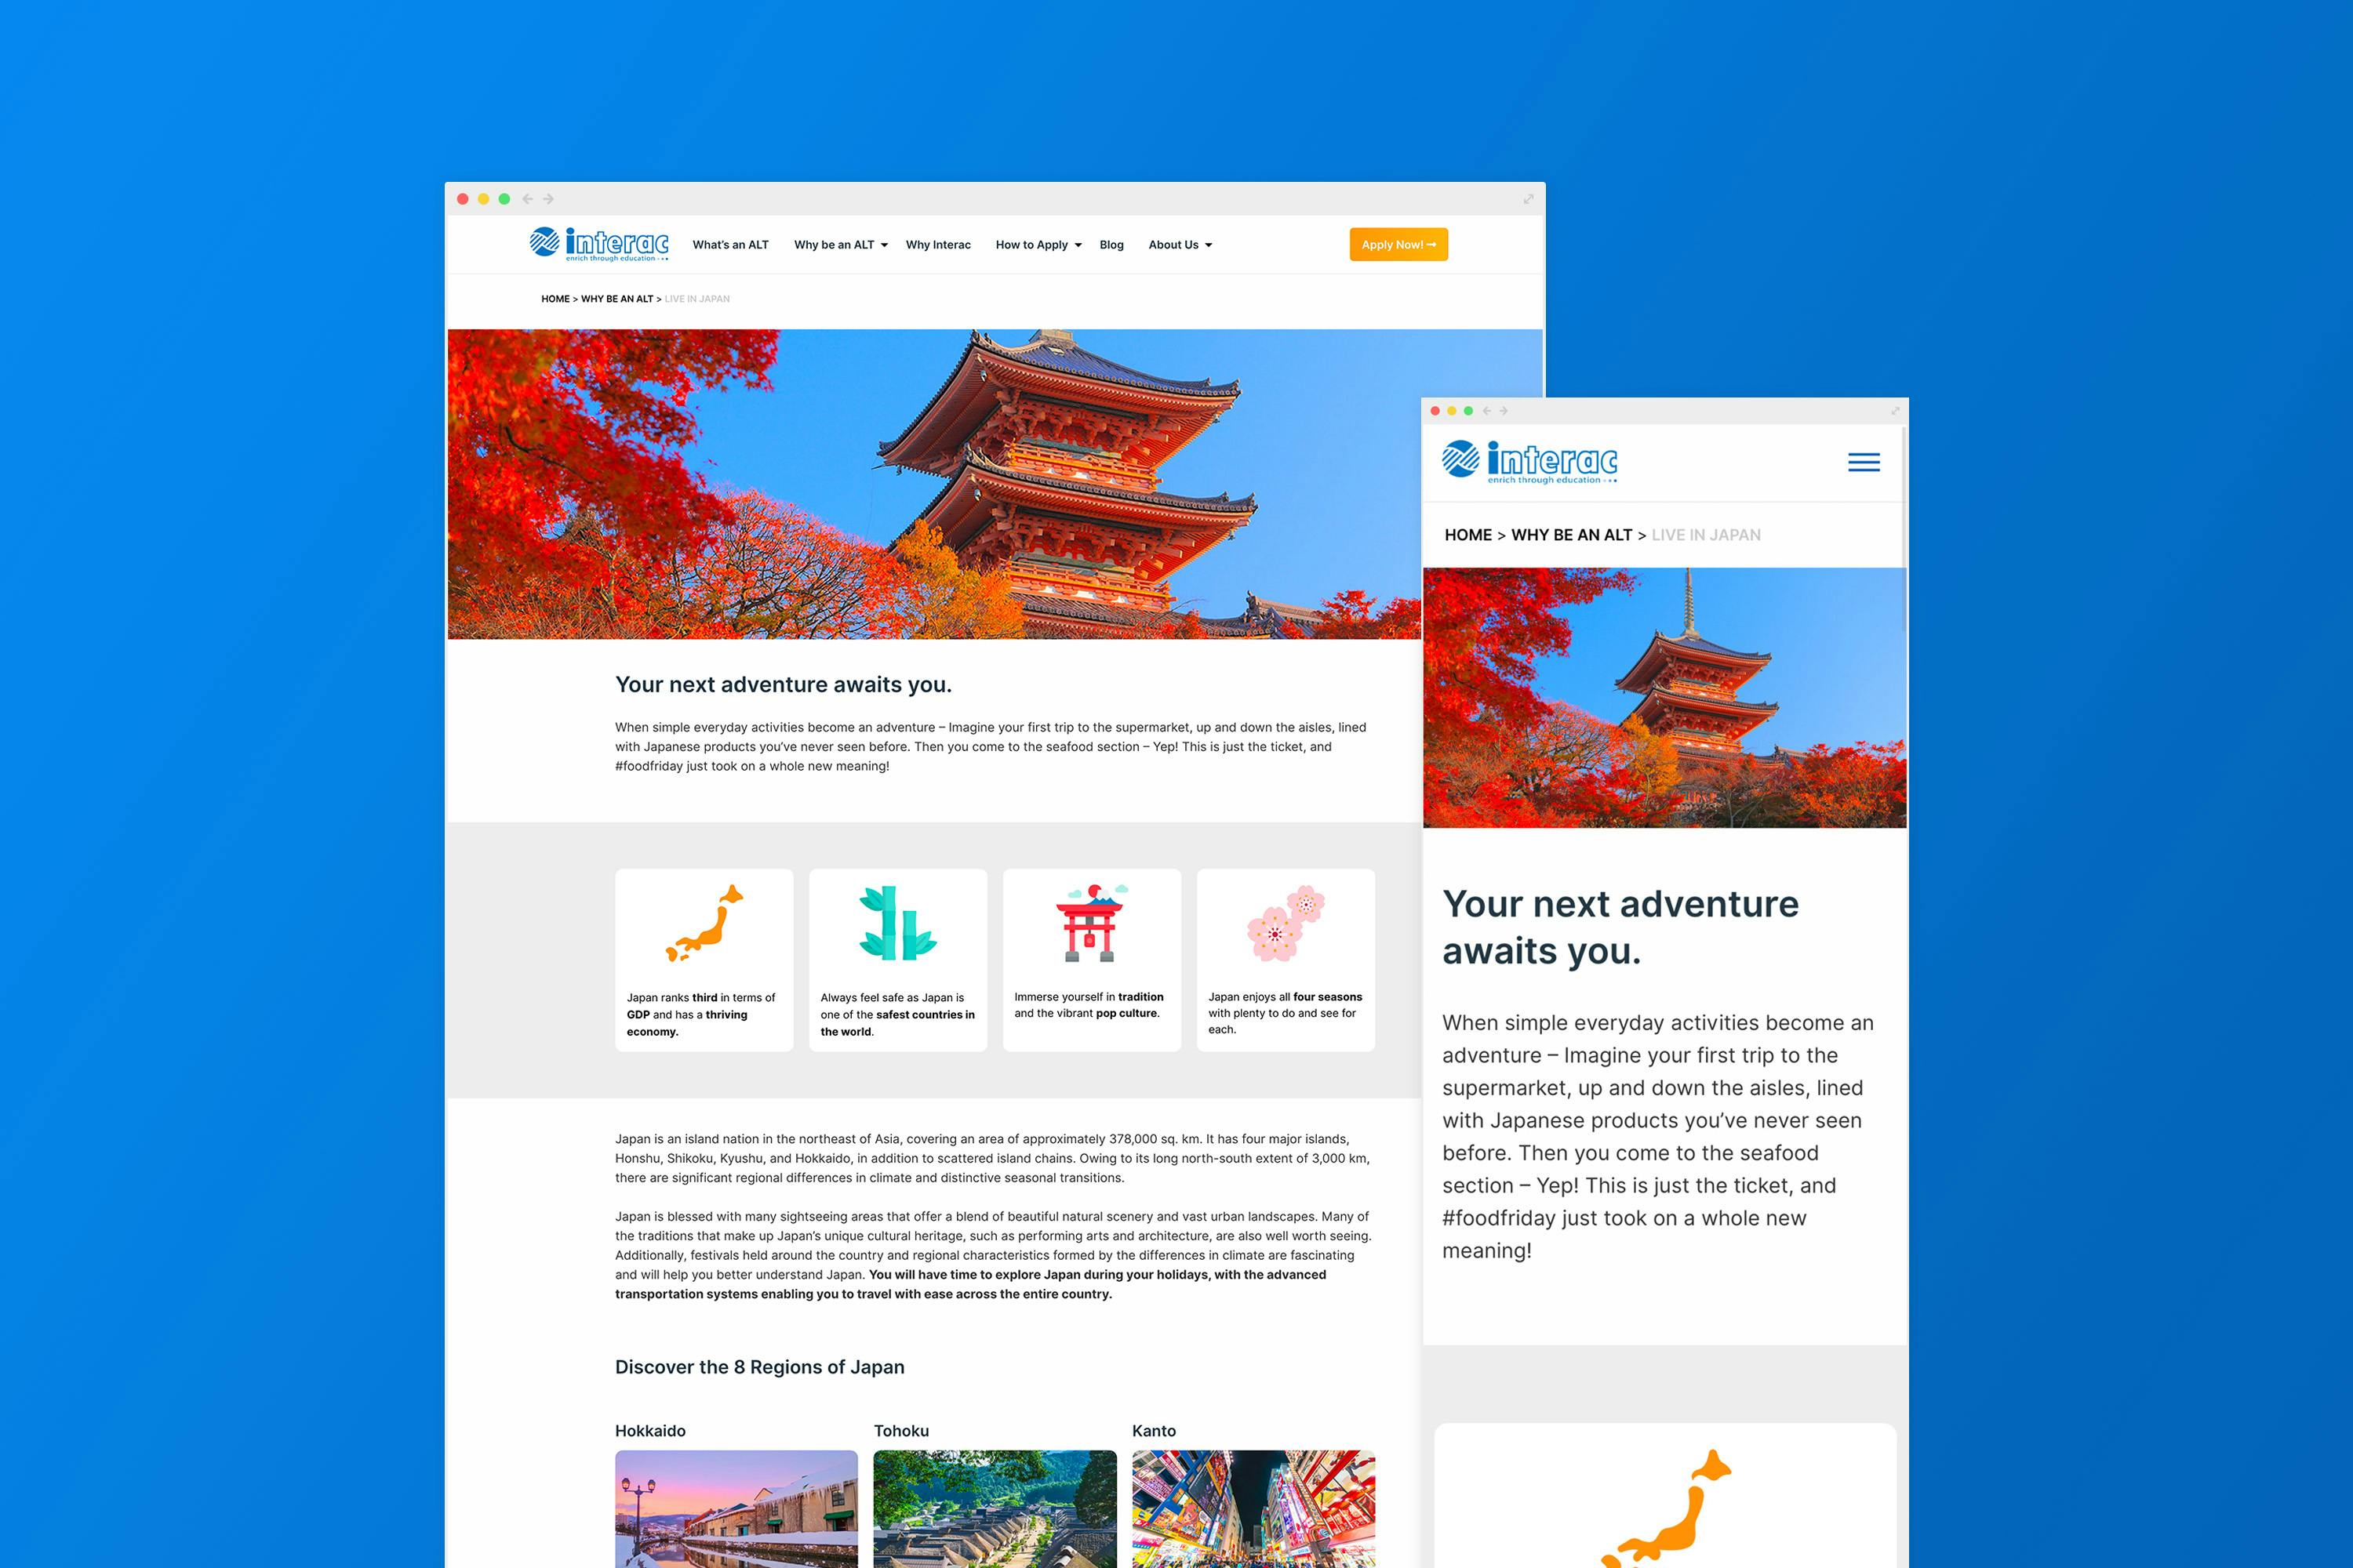Viewport: 2353px width, 1568px height.
Task: Click the Blog menu item
Action: point(1110,245)
